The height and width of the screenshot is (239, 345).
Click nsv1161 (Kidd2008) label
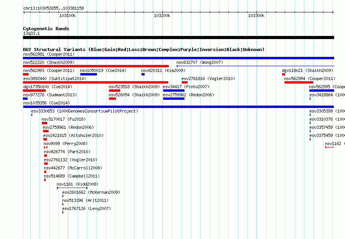click(x=78, y=184)
